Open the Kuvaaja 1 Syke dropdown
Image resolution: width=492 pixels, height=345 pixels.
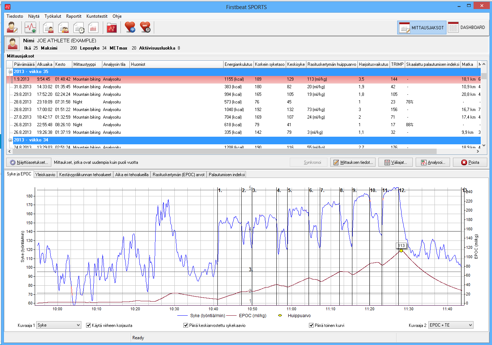pos(59,325)
